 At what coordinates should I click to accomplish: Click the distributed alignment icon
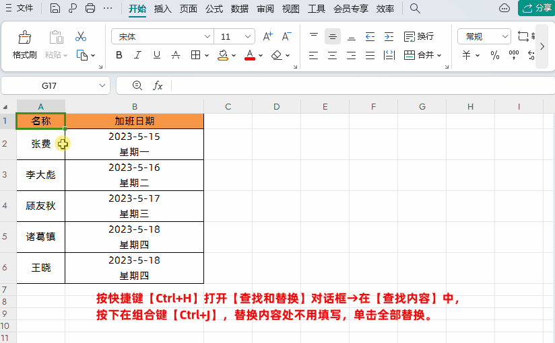pos(389,55)
